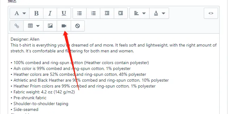
Task: Decrease indent with outdent icon
Action: coord(107,13)
